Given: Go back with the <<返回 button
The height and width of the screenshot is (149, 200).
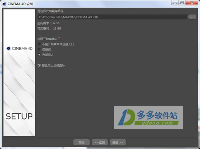Looking at the screenshot, I should coord(100,142).
